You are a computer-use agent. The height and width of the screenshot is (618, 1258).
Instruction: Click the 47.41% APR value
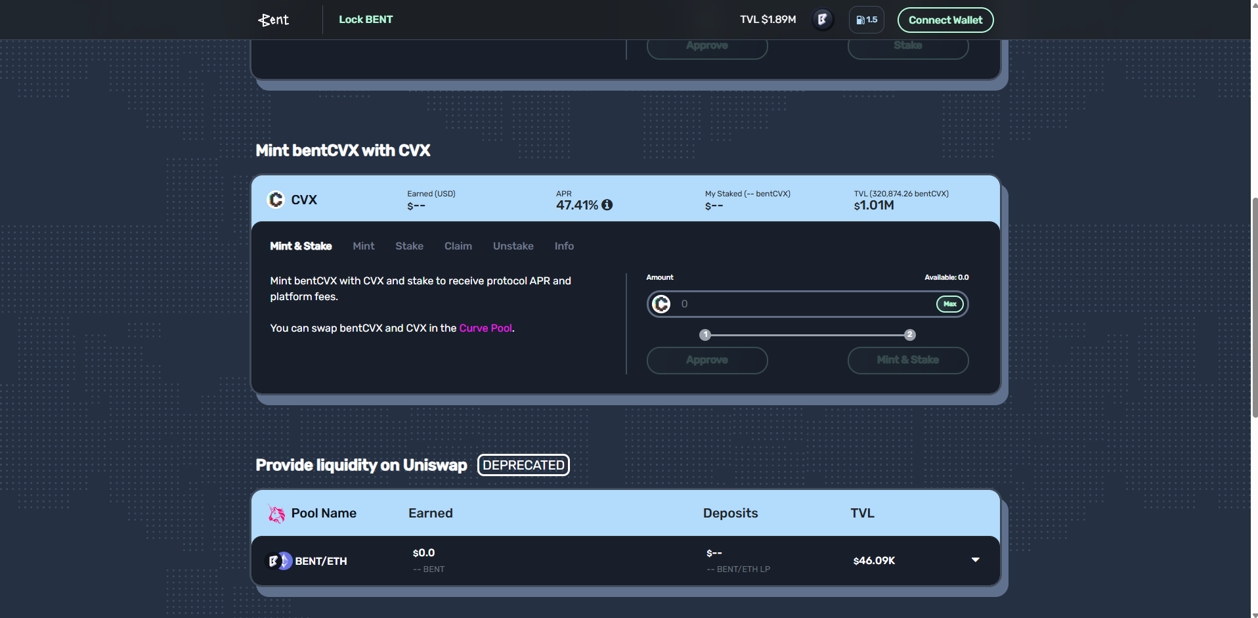pos(577,205)
